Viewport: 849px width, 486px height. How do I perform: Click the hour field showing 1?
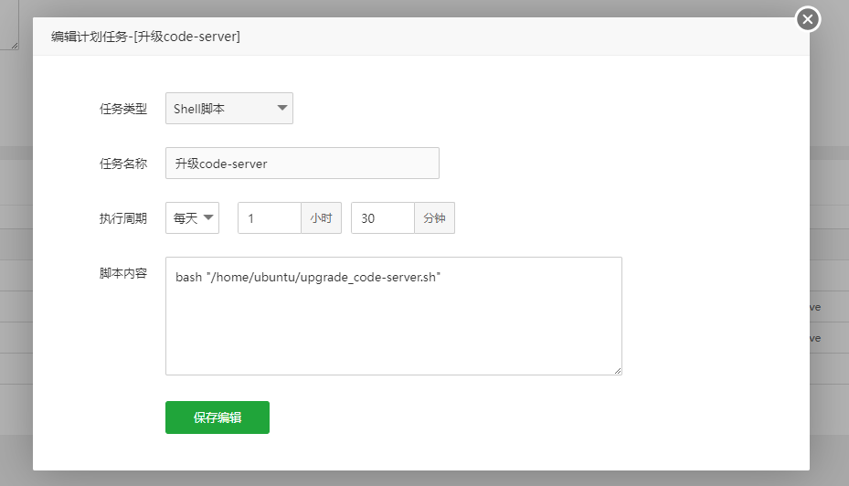tap(269, 218)
